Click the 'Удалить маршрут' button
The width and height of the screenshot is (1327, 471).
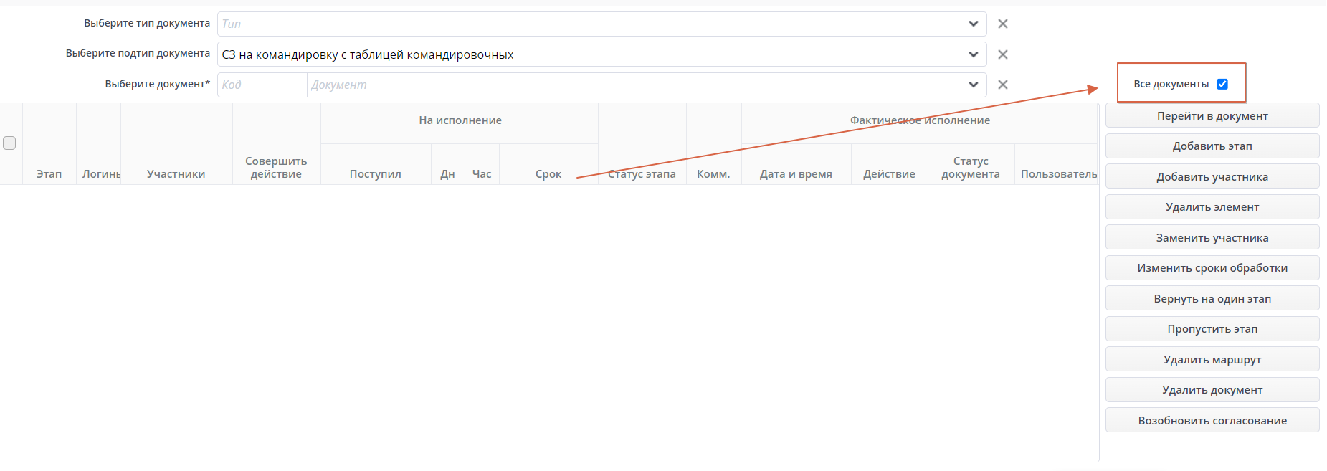click(1212, 359)
